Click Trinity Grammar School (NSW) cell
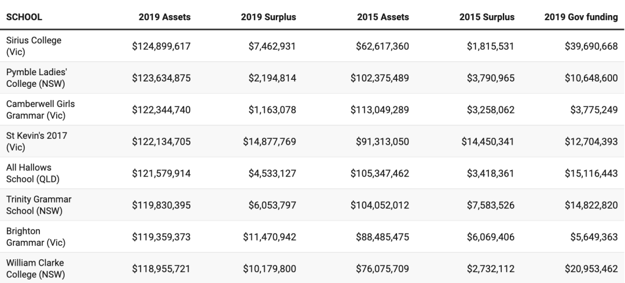The height and width of the screenshot is (283, 625). pos(39,205)
